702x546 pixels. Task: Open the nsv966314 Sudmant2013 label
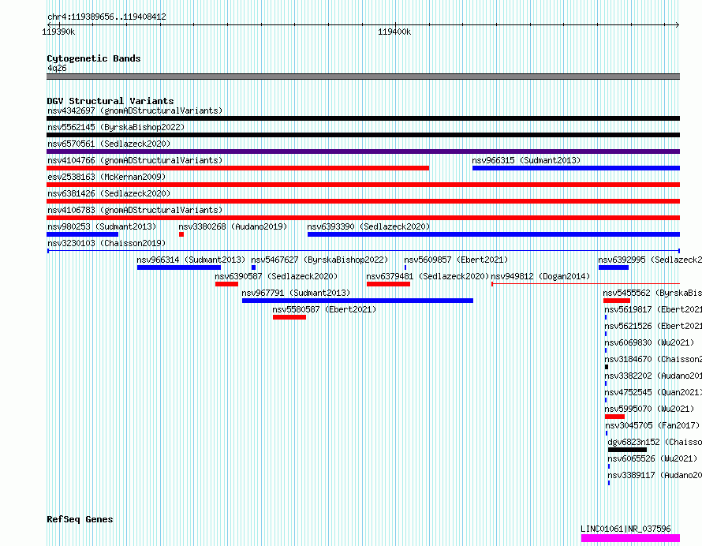click(x=191, y=260)
